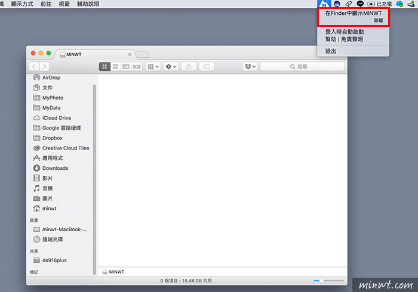This screenshot has width=418, height=292.
Task: Add a new Finder tab
Action: coord(143,54)
